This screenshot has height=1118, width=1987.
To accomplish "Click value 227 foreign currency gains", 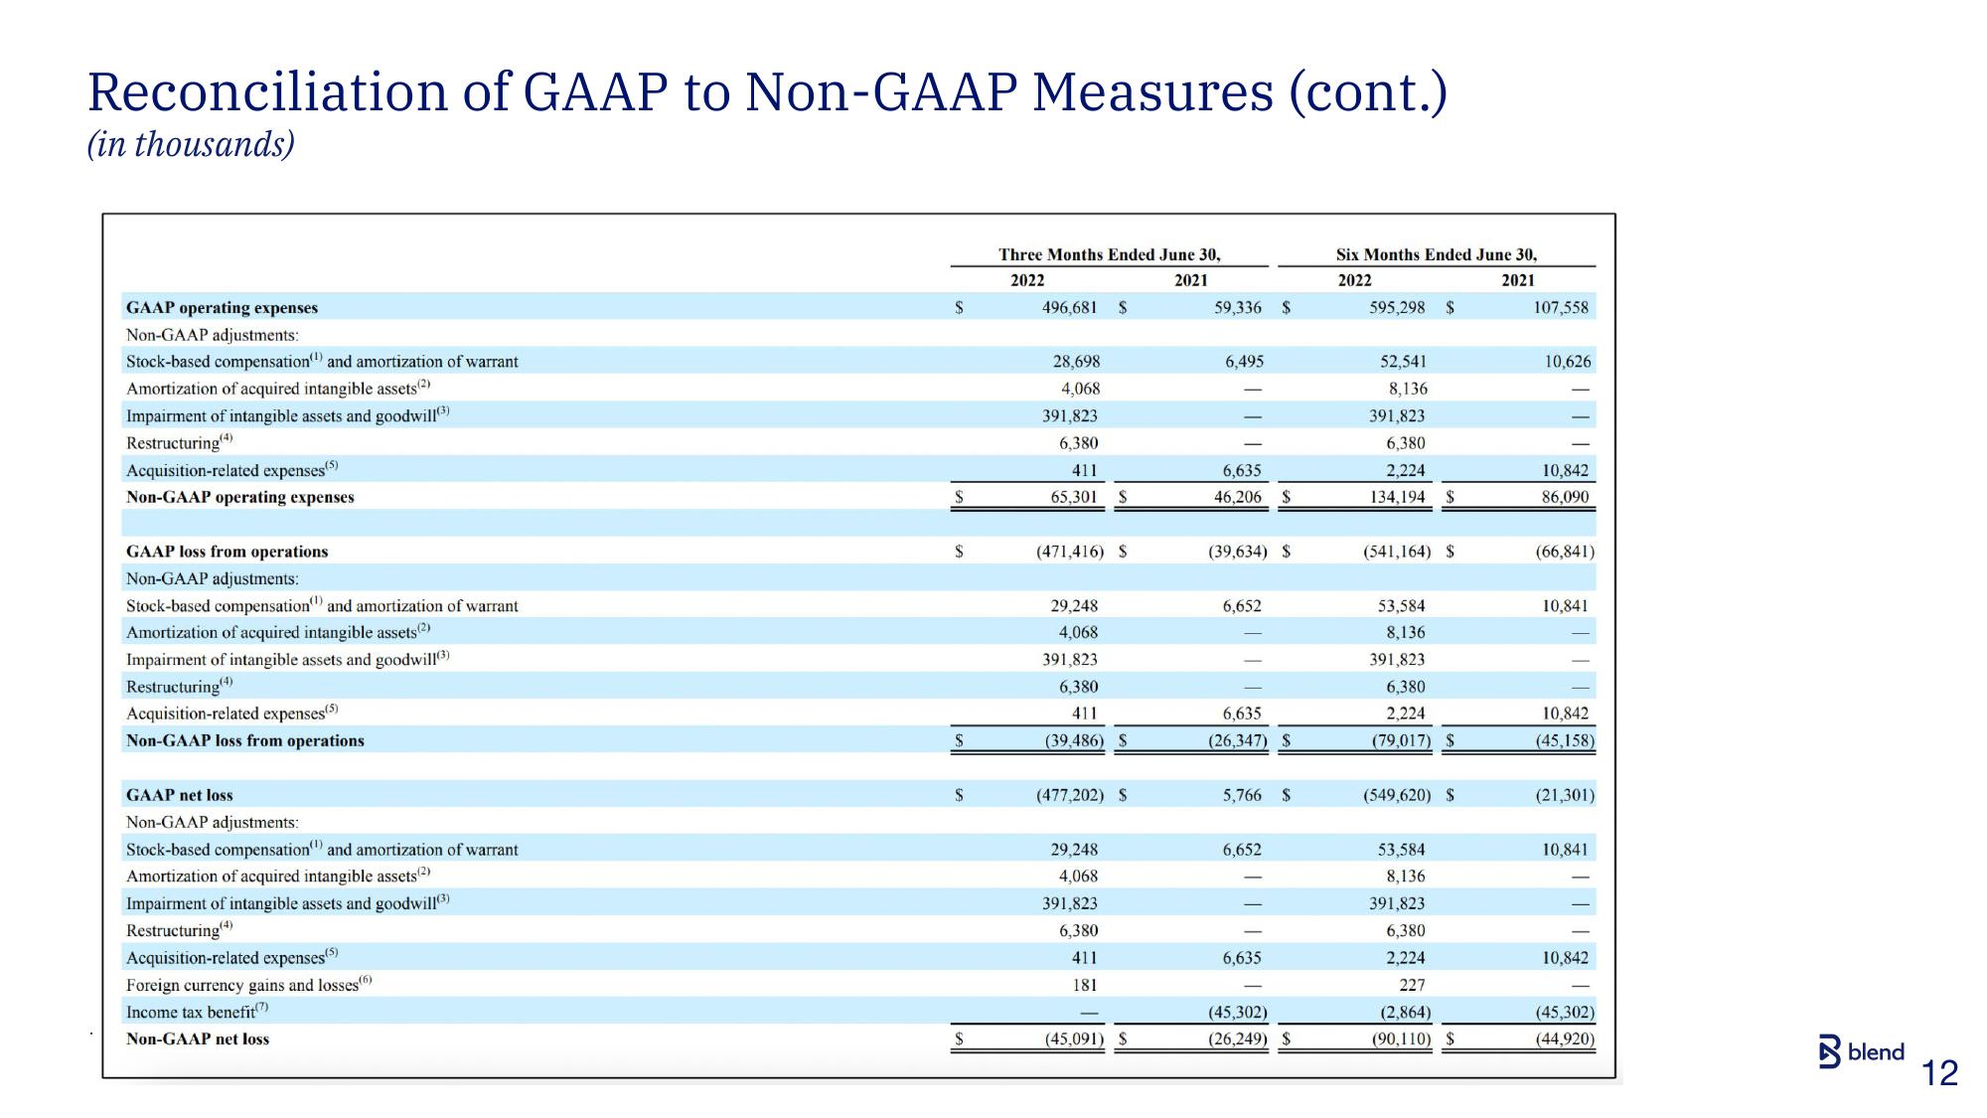I will [1412, 985].
